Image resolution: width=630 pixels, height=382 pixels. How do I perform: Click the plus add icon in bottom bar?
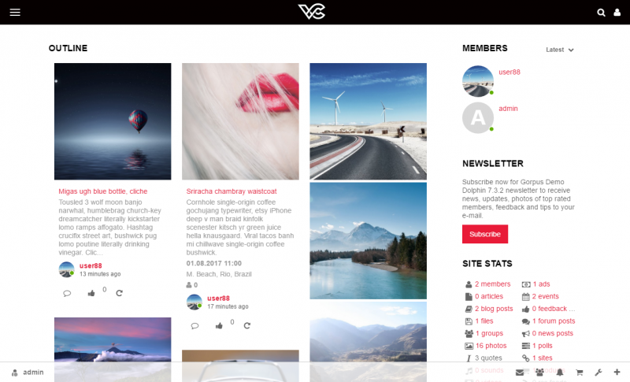click(617, 372)
